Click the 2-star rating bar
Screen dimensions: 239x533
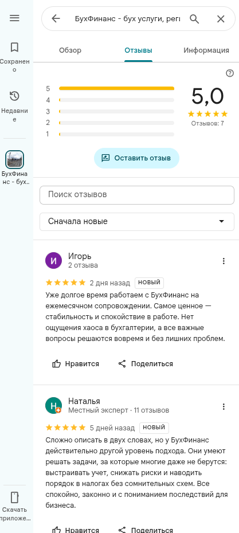110,123
